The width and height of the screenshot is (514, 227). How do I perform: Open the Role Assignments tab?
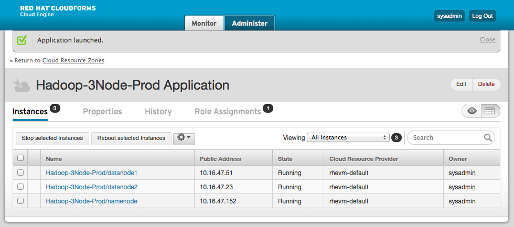228,112
